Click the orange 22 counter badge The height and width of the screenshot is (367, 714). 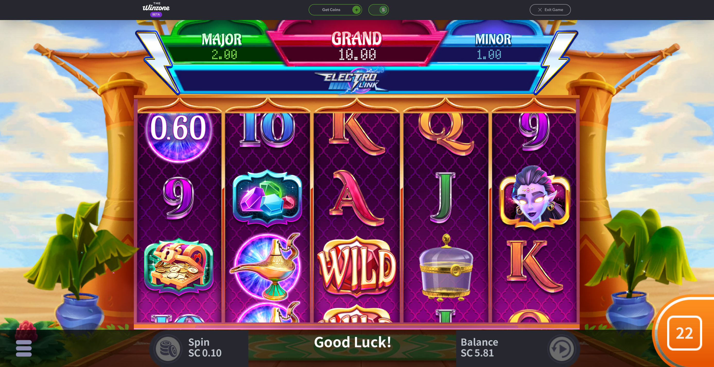point(685,333)
